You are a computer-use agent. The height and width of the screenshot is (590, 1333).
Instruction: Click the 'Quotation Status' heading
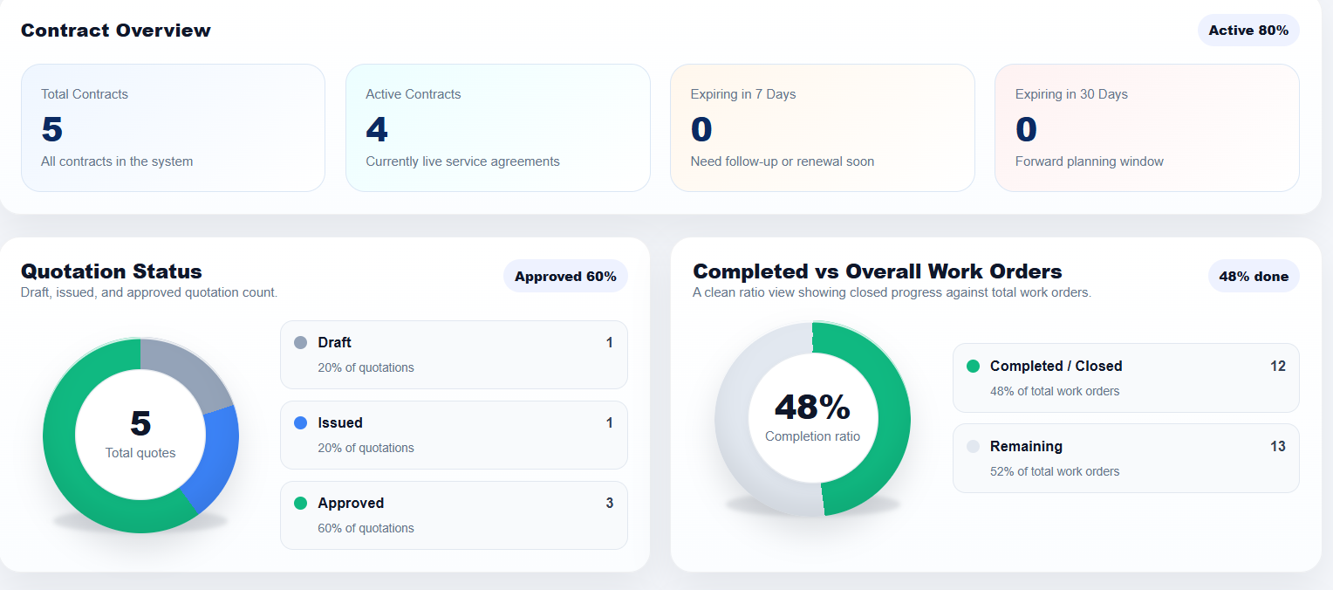[112, 271]
